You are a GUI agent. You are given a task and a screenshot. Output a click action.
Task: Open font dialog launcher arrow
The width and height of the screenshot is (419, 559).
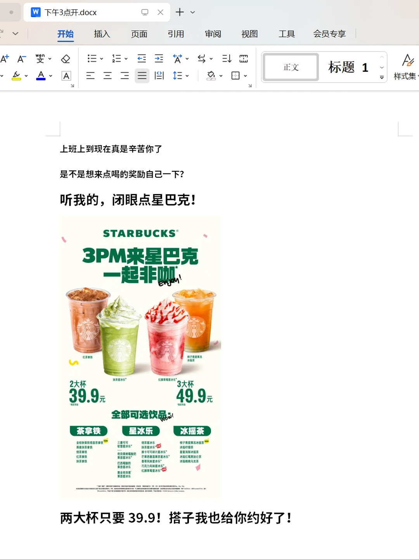[x=72, y=86]
